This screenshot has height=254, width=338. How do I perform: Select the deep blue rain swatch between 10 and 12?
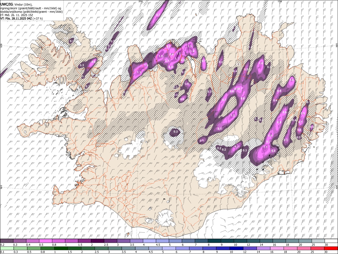(237, 248)
